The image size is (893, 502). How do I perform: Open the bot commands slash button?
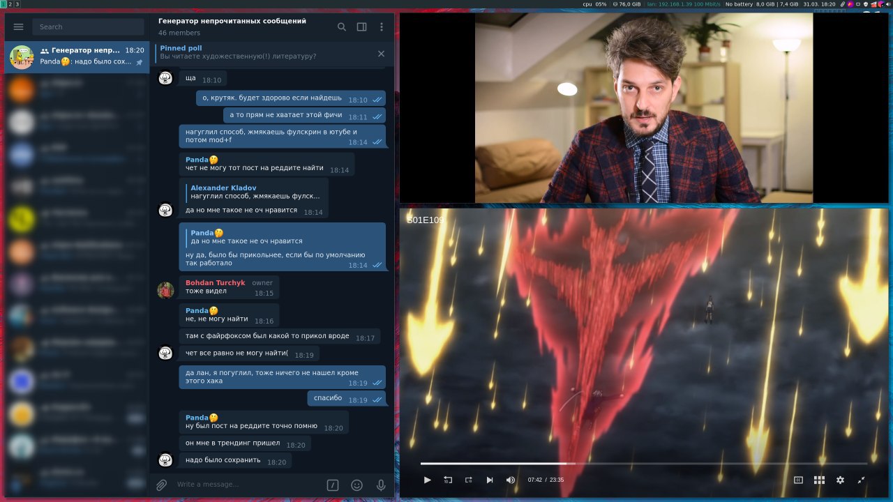coord(333,485)
